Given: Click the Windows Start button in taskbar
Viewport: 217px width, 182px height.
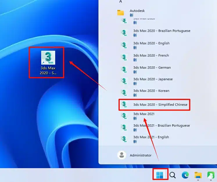Looking at the screenshot, I should tap(160, 175).
